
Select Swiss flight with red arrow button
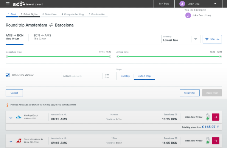216,141
